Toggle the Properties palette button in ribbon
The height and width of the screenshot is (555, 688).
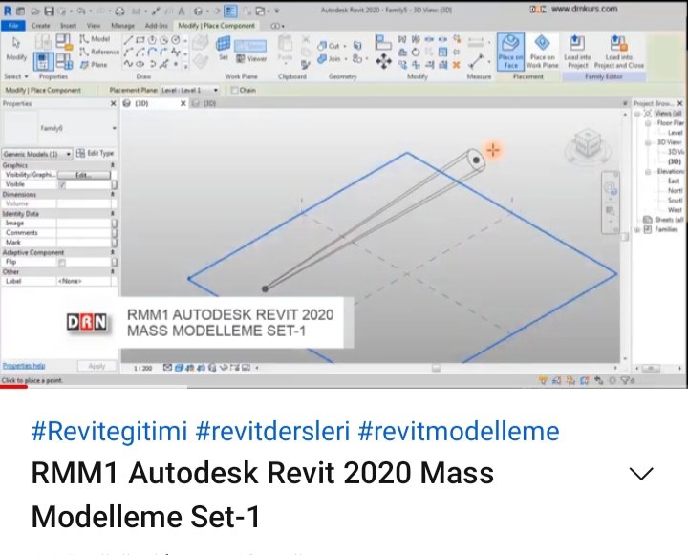pos(43,61)
